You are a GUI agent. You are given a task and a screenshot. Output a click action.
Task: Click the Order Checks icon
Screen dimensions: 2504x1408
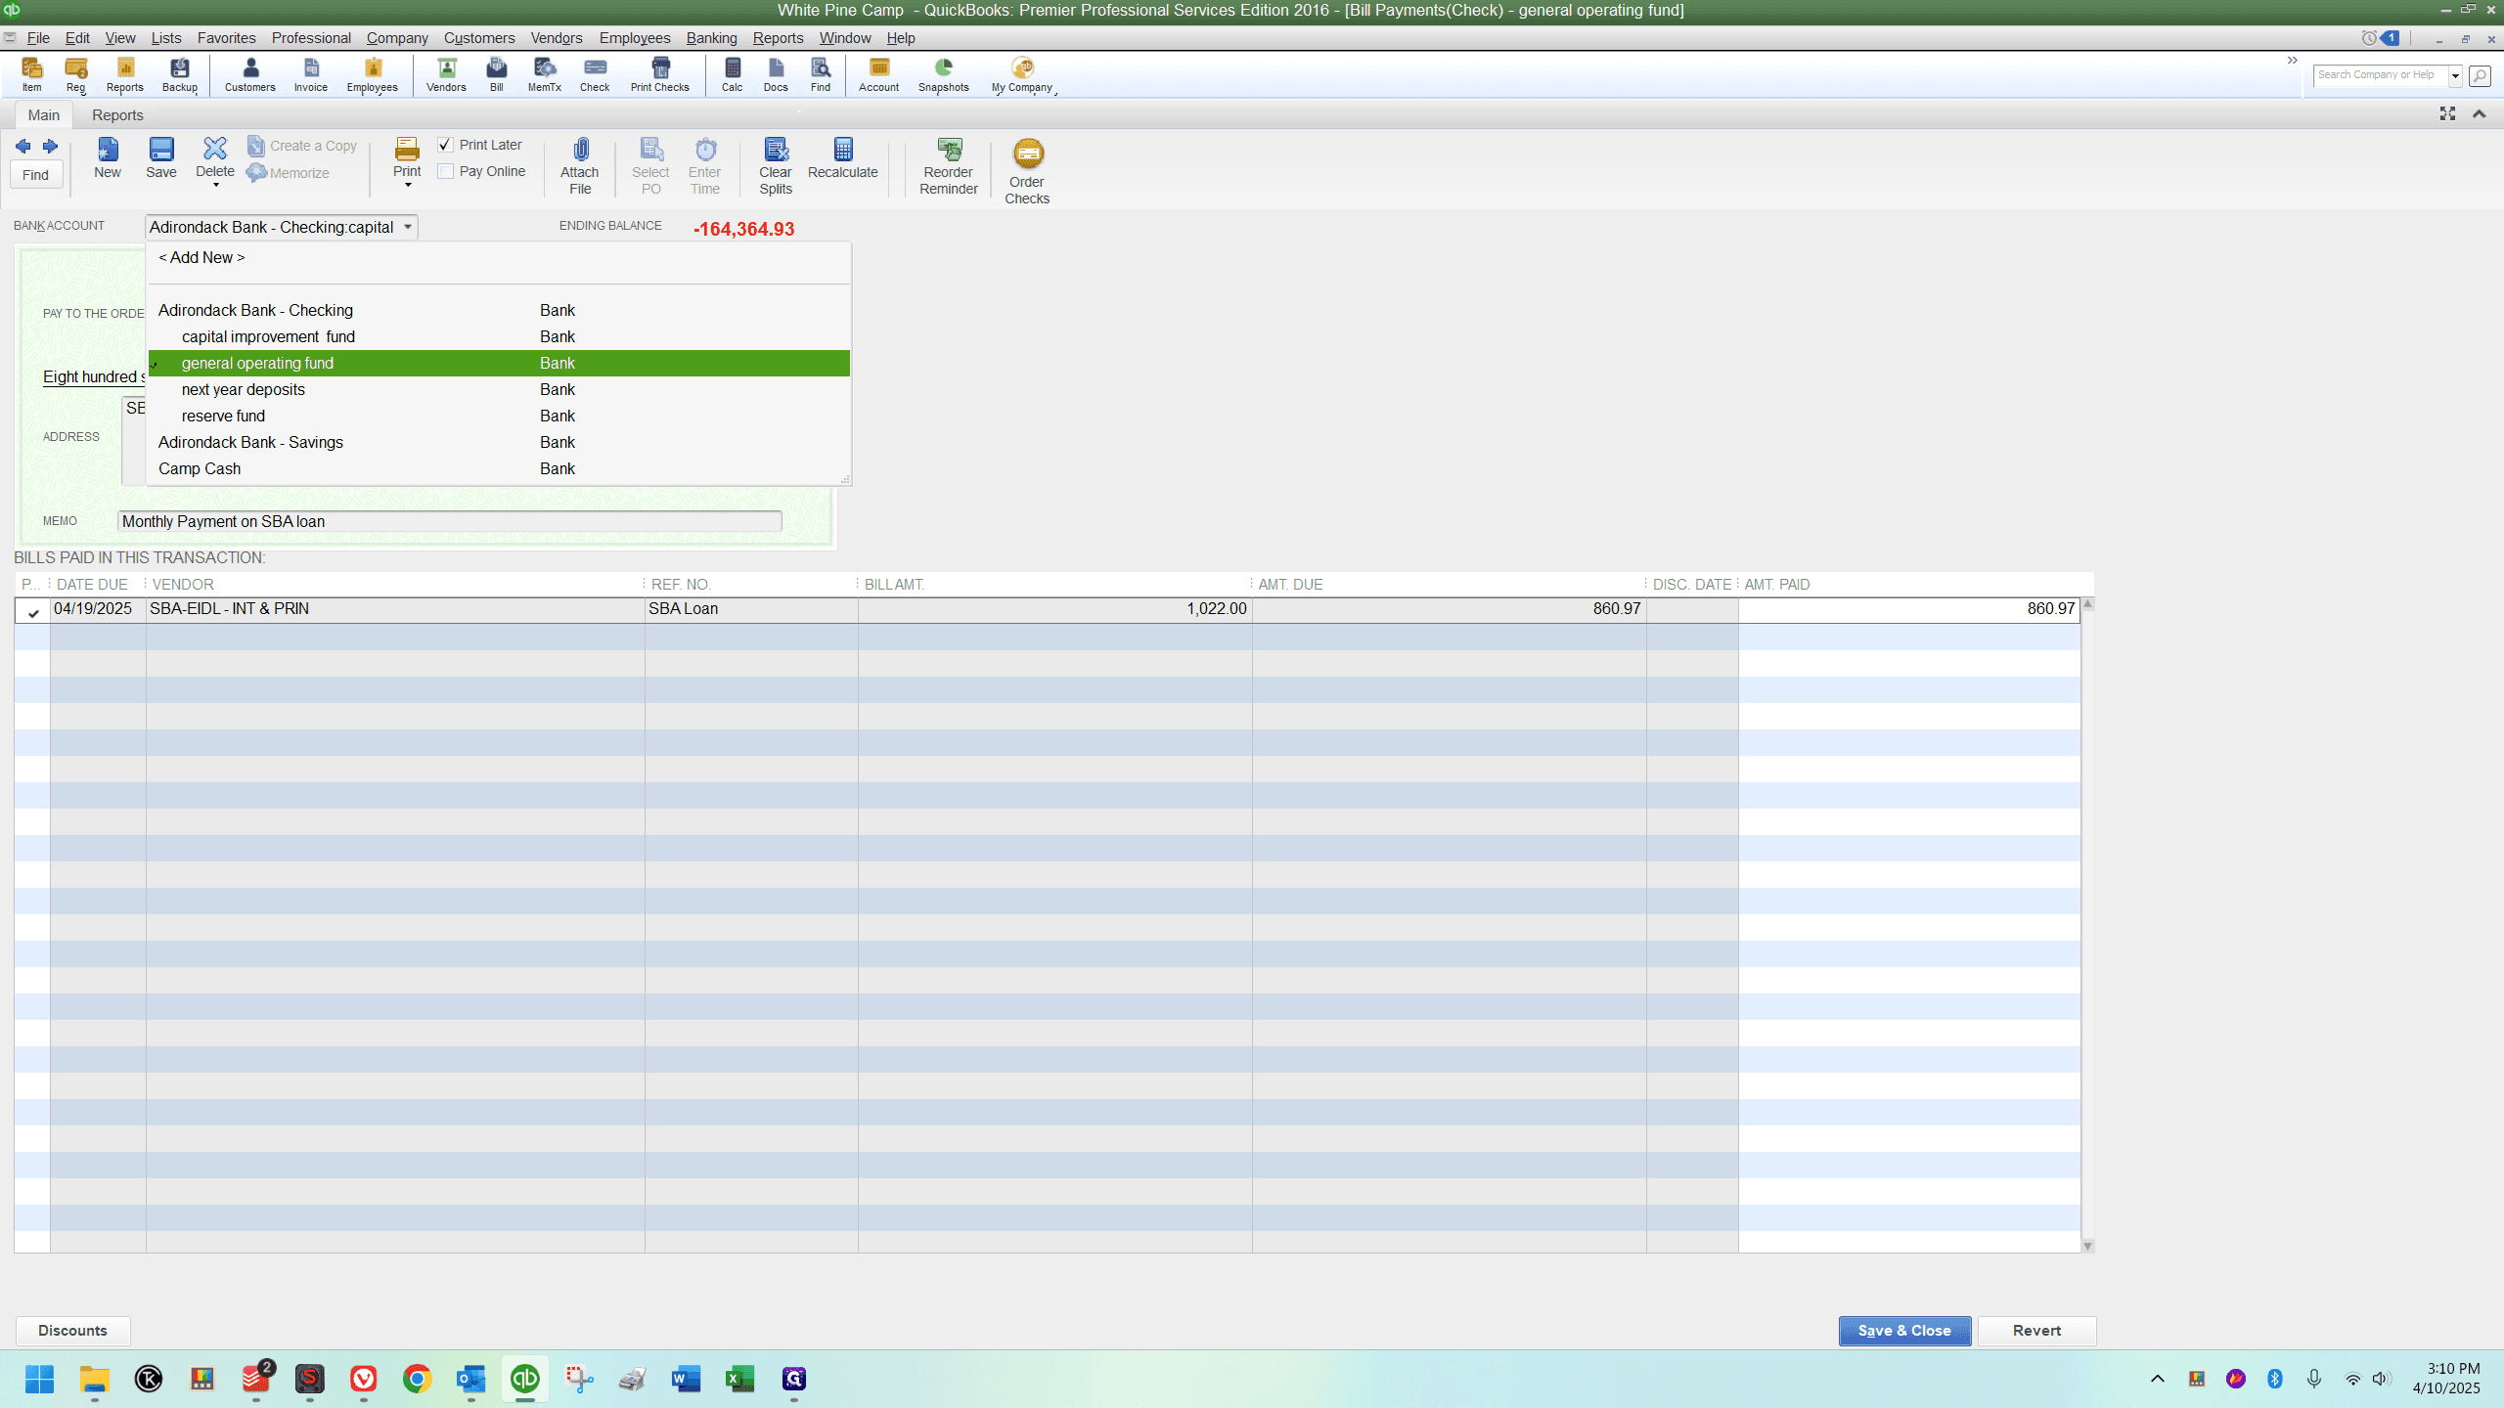click(x=1027, y=171)
